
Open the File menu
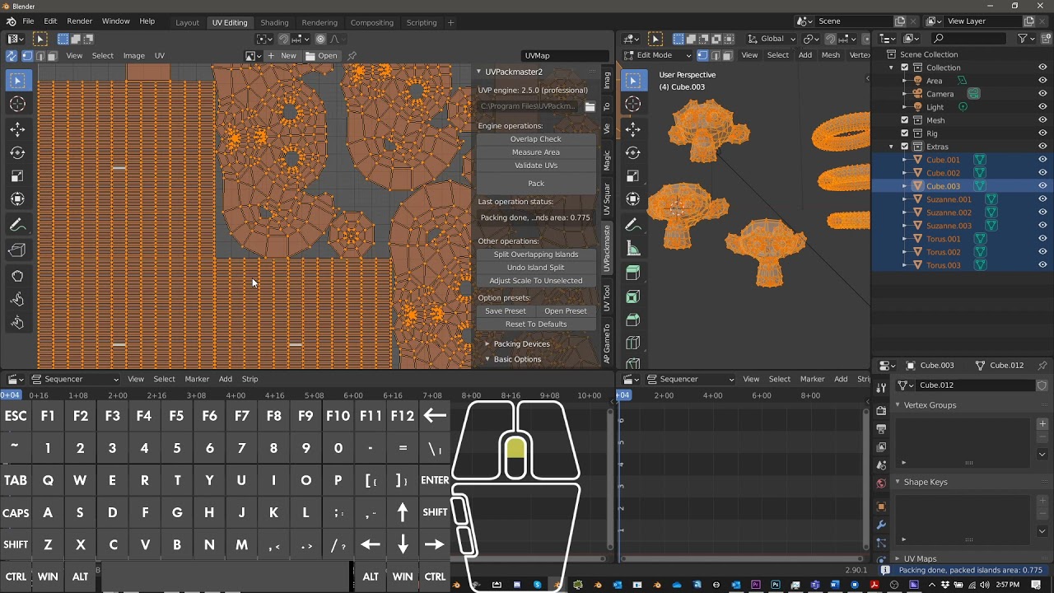click(28, 21)
